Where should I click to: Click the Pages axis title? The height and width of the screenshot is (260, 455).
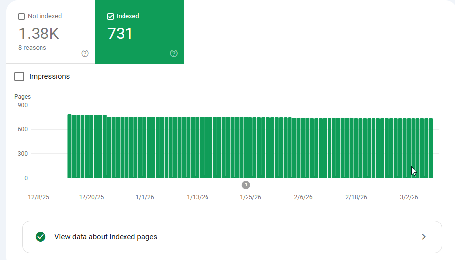pos(22,97)
